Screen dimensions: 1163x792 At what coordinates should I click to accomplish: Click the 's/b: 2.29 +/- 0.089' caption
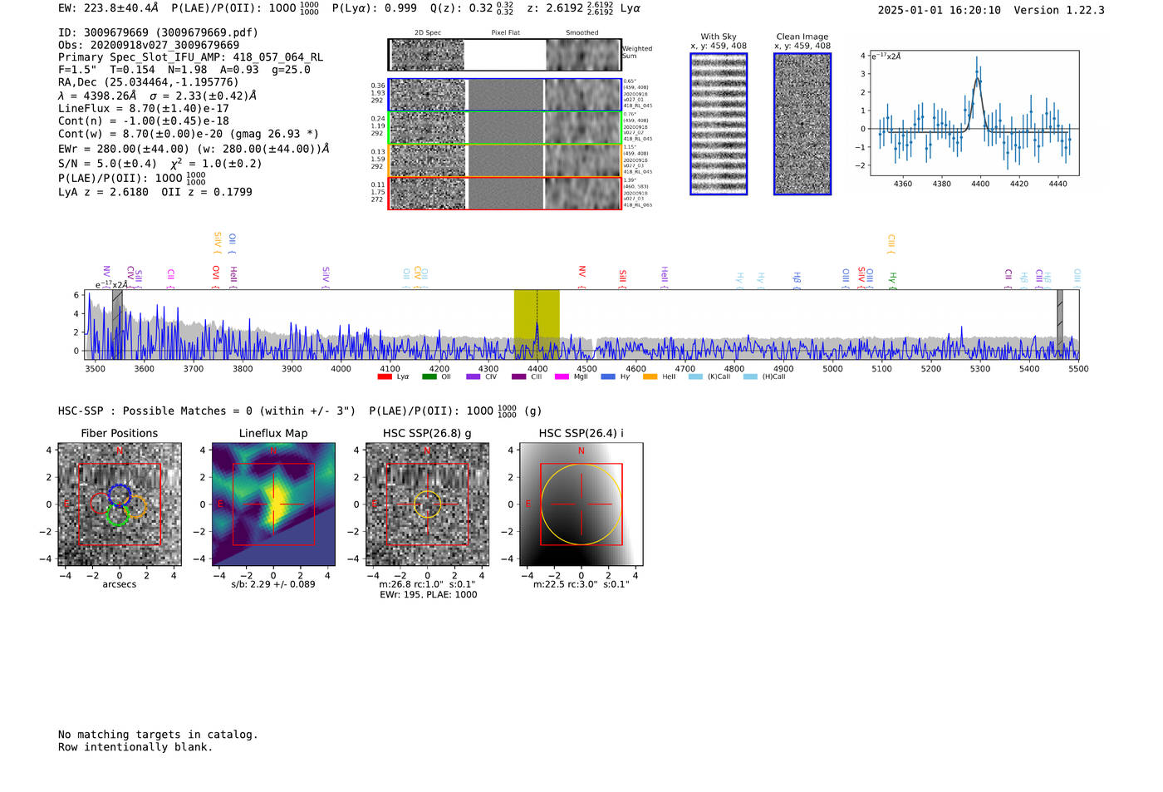pyautogui.click(x=273, y=584)
